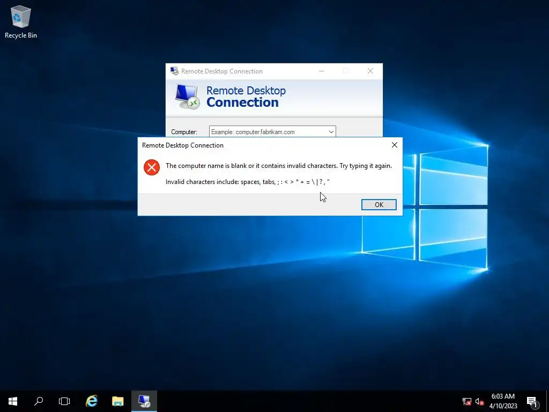Click the Remote Desktop banner computer icon
This screenshot has width=549, height=412.
coord(187,97)
